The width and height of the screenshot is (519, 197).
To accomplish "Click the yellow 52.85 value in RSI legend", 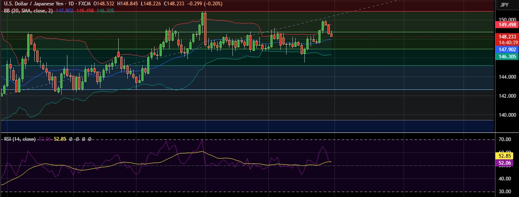I will 60,139.
